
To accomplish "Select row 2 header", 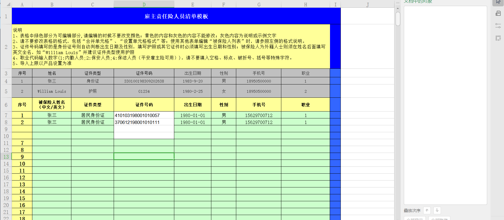I will [6, 47].
